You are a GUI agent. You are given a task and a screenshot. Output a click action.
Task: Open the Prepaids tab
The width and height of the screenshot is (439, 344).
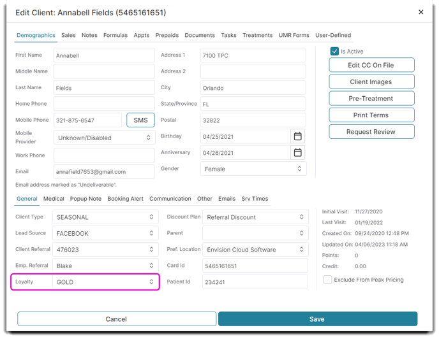pos(167,35)
